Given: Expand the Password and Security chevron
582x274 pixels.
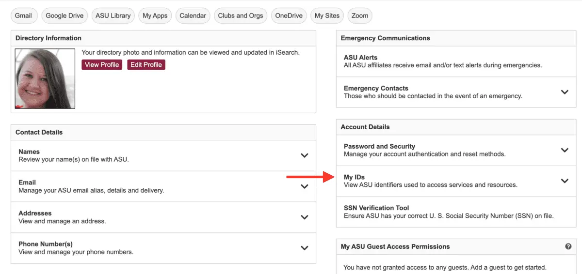Looking at the screenshot, I should click(x=564, y=150).
